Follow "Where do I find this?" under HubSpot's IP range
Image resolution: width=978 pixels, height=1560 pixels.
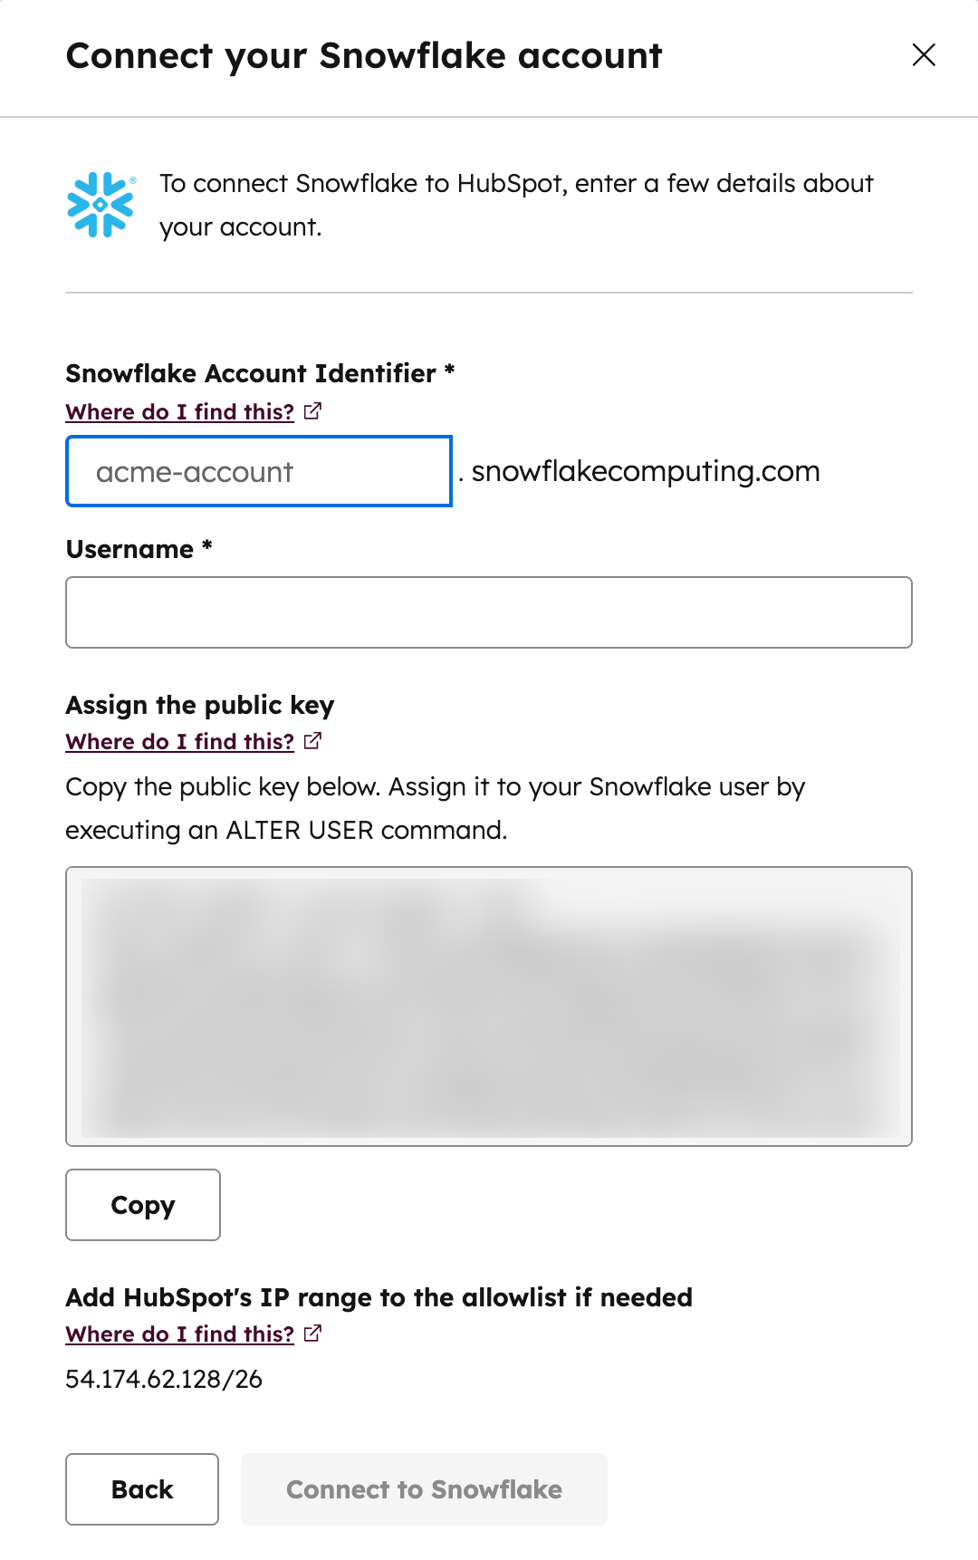pyautogui.click(x=178, y=1334)
